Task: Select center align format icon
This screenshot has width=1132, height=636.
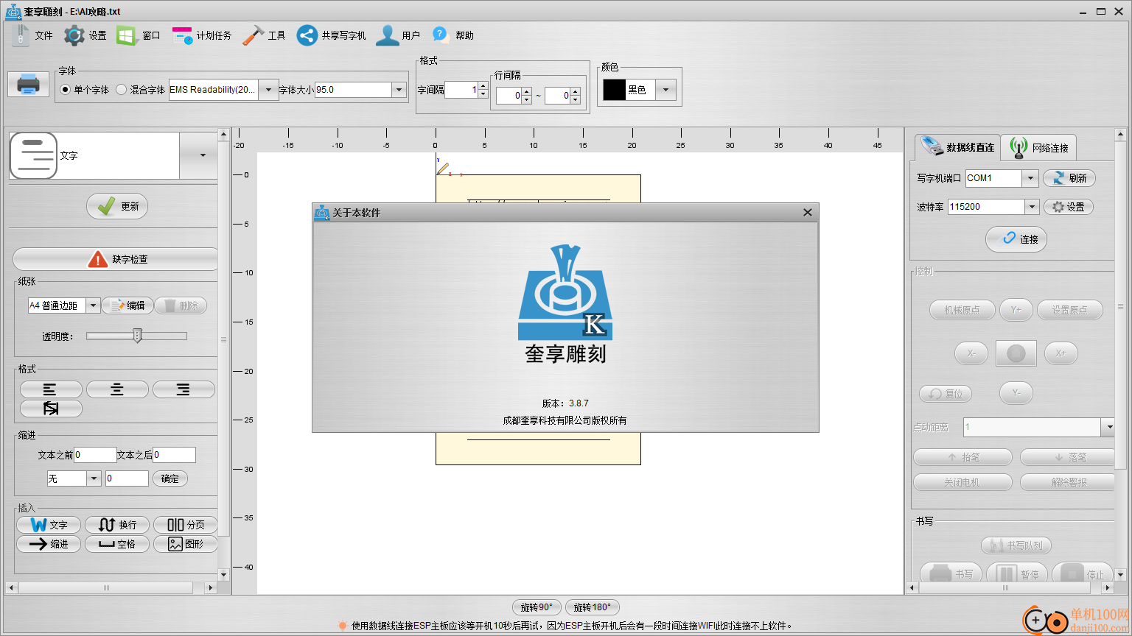Action: coord(117,389)
